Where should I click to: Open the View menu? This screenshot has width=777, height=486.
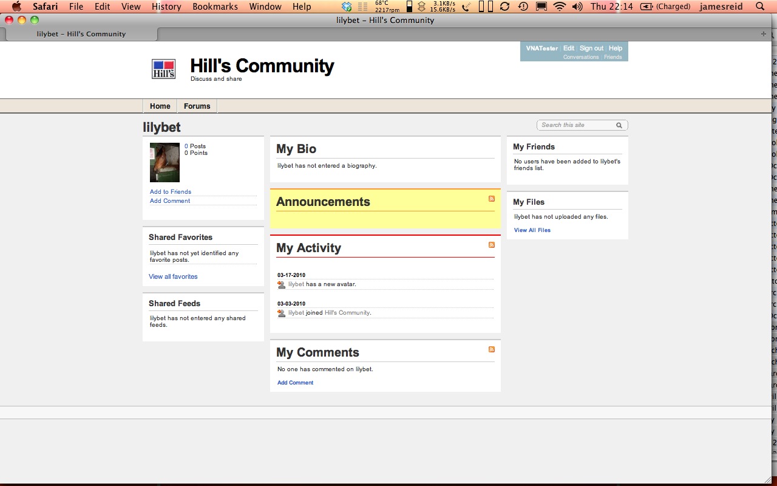point(131,7)
